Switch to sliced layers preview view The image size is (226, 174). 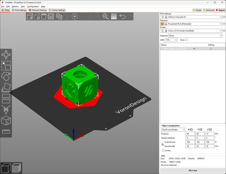click(x=16, y=168)
